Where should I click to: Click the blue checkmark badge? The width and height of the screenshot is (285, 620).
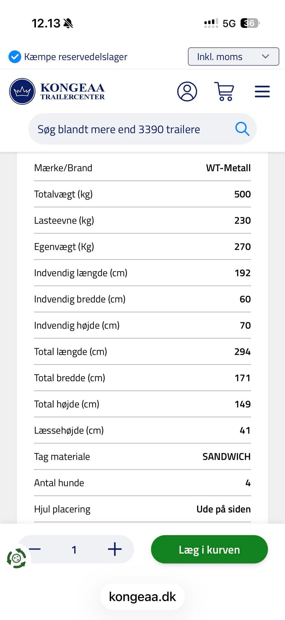pos(15,57)
